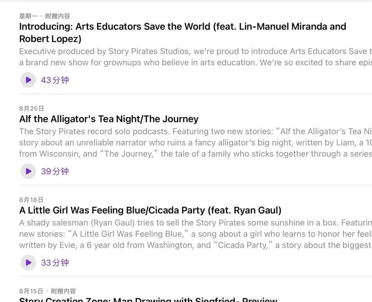Click the 43分钟 duration label
372x302 pixels.
click(x=55, y=80)
